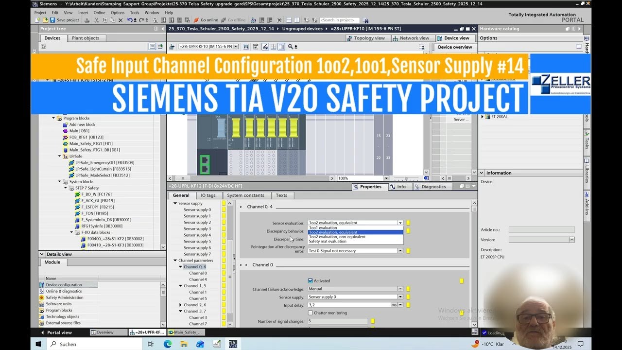Image resolution: width=622 pixels, height=350 pixels.
Task: Click the zoom magnifier icon in device view toolbar
Action: (291, 47)
